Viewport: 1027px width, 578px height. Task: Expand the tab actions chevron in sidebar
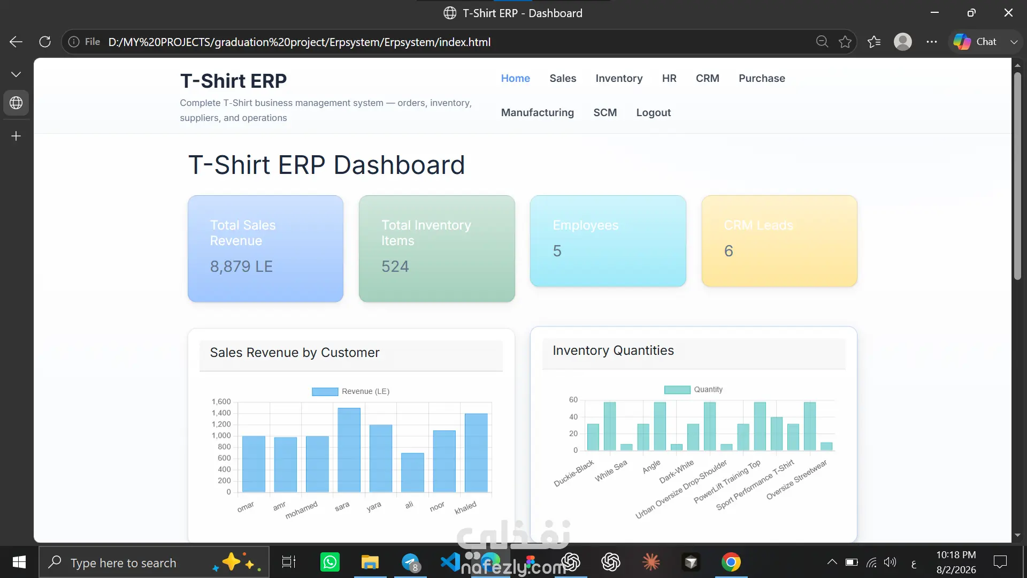16,74
